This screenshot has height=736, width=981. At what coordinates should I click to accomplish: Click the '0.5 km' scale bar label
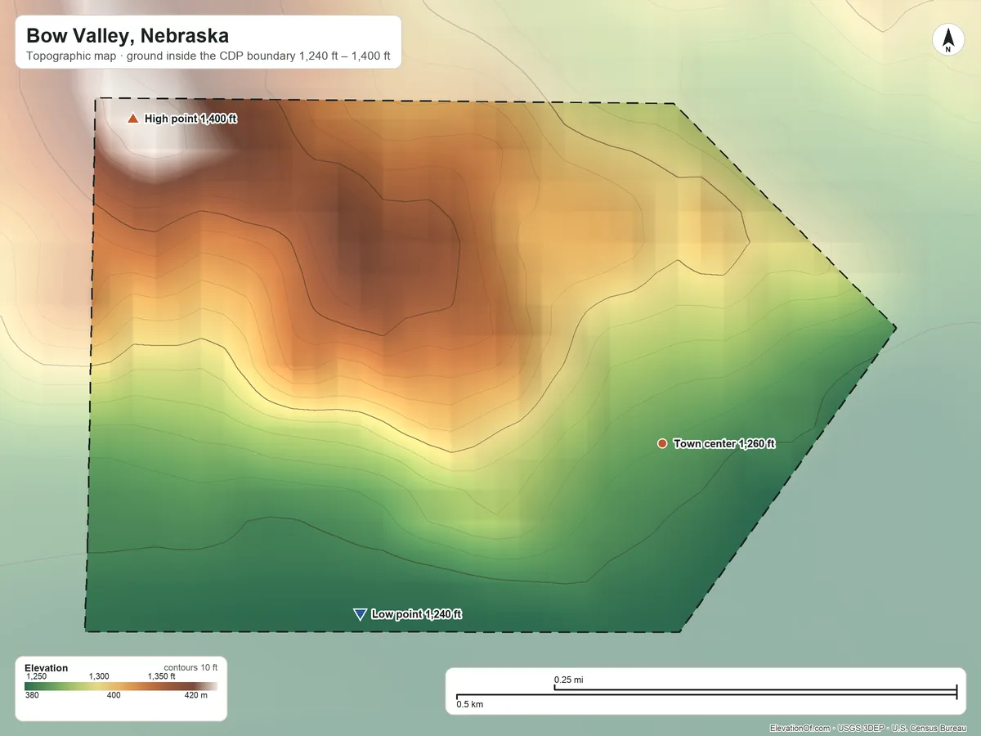[469, 704]
